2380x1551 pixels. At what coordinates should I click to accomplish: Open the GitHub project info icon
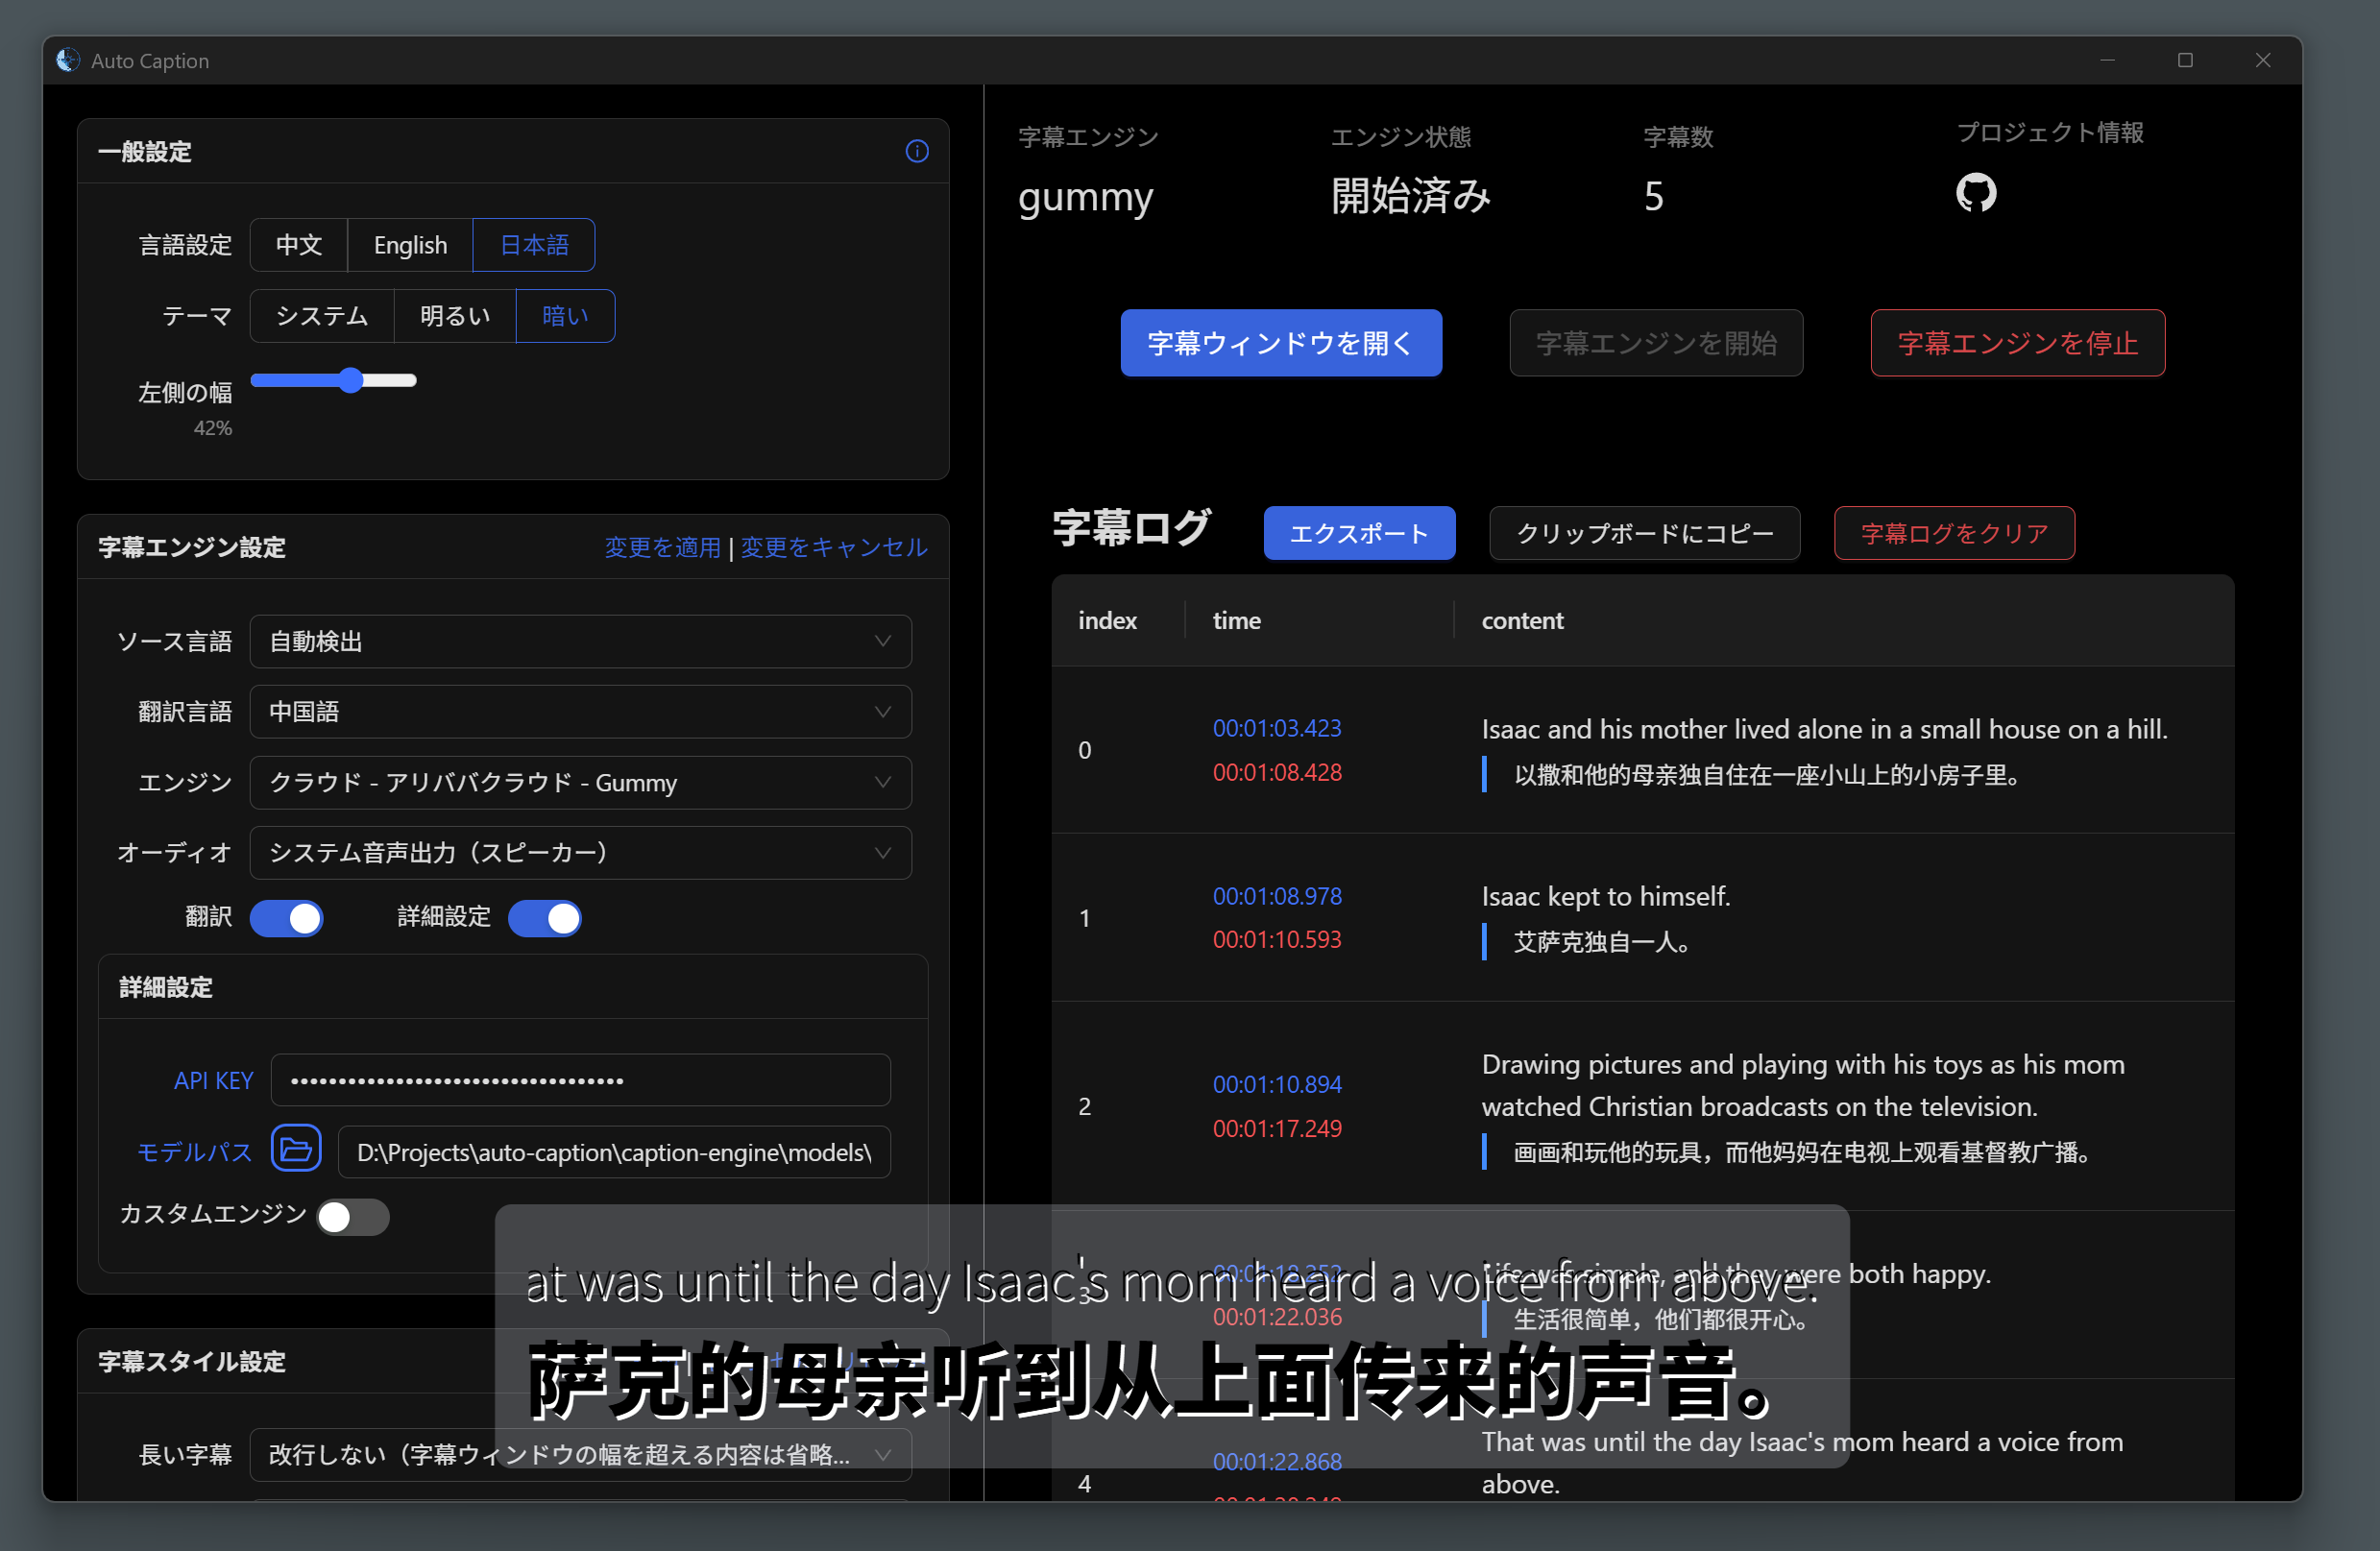[1975, 192]
